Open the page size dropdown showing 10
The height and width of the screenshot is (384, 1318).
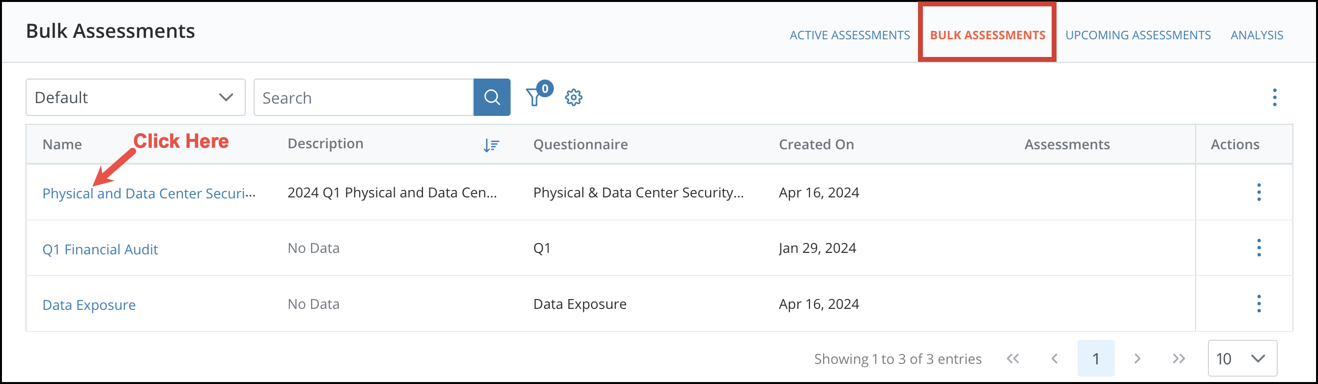point(1242,358)
